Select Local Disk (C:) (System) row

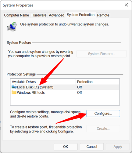[x=65, y=87]
